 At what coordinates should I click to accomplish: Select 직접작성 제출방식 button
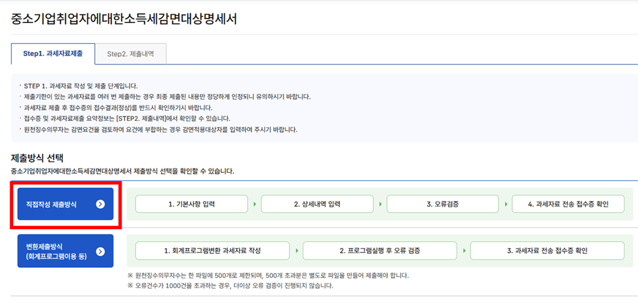coord(65,204)
